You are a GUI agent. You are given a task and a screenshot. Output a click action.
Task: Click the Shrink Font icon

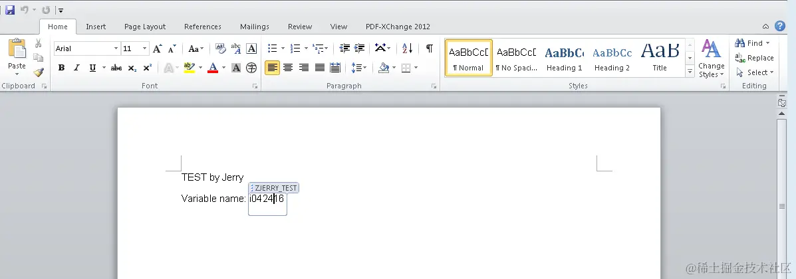coord(172,48)
